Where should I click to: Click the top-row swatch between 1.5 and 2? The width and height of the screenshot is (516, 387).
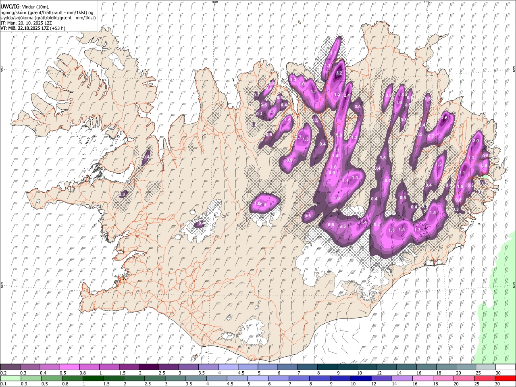(129, 367)
